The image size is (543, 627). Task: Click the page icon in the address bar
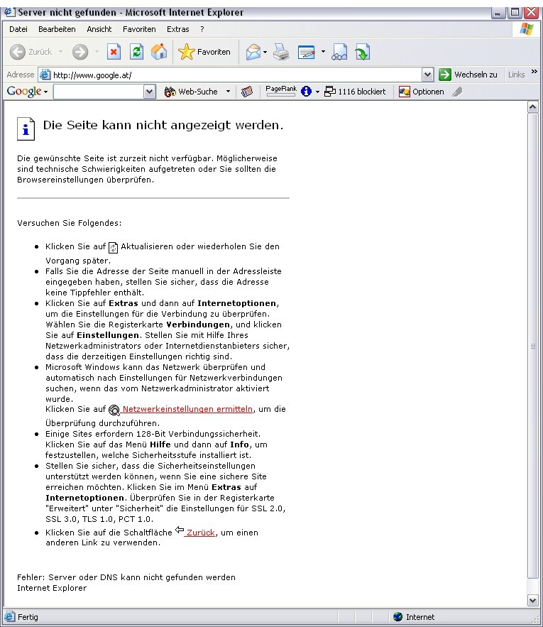coord(45,75)
